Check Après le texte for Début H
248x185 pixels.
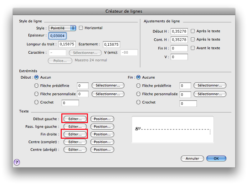click(x=193, y=31)
